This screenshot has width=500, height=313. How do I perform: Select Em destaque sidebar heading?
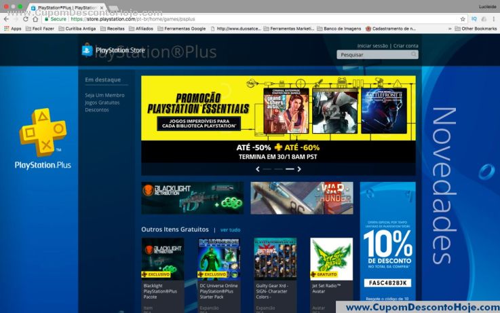(102, 79)
